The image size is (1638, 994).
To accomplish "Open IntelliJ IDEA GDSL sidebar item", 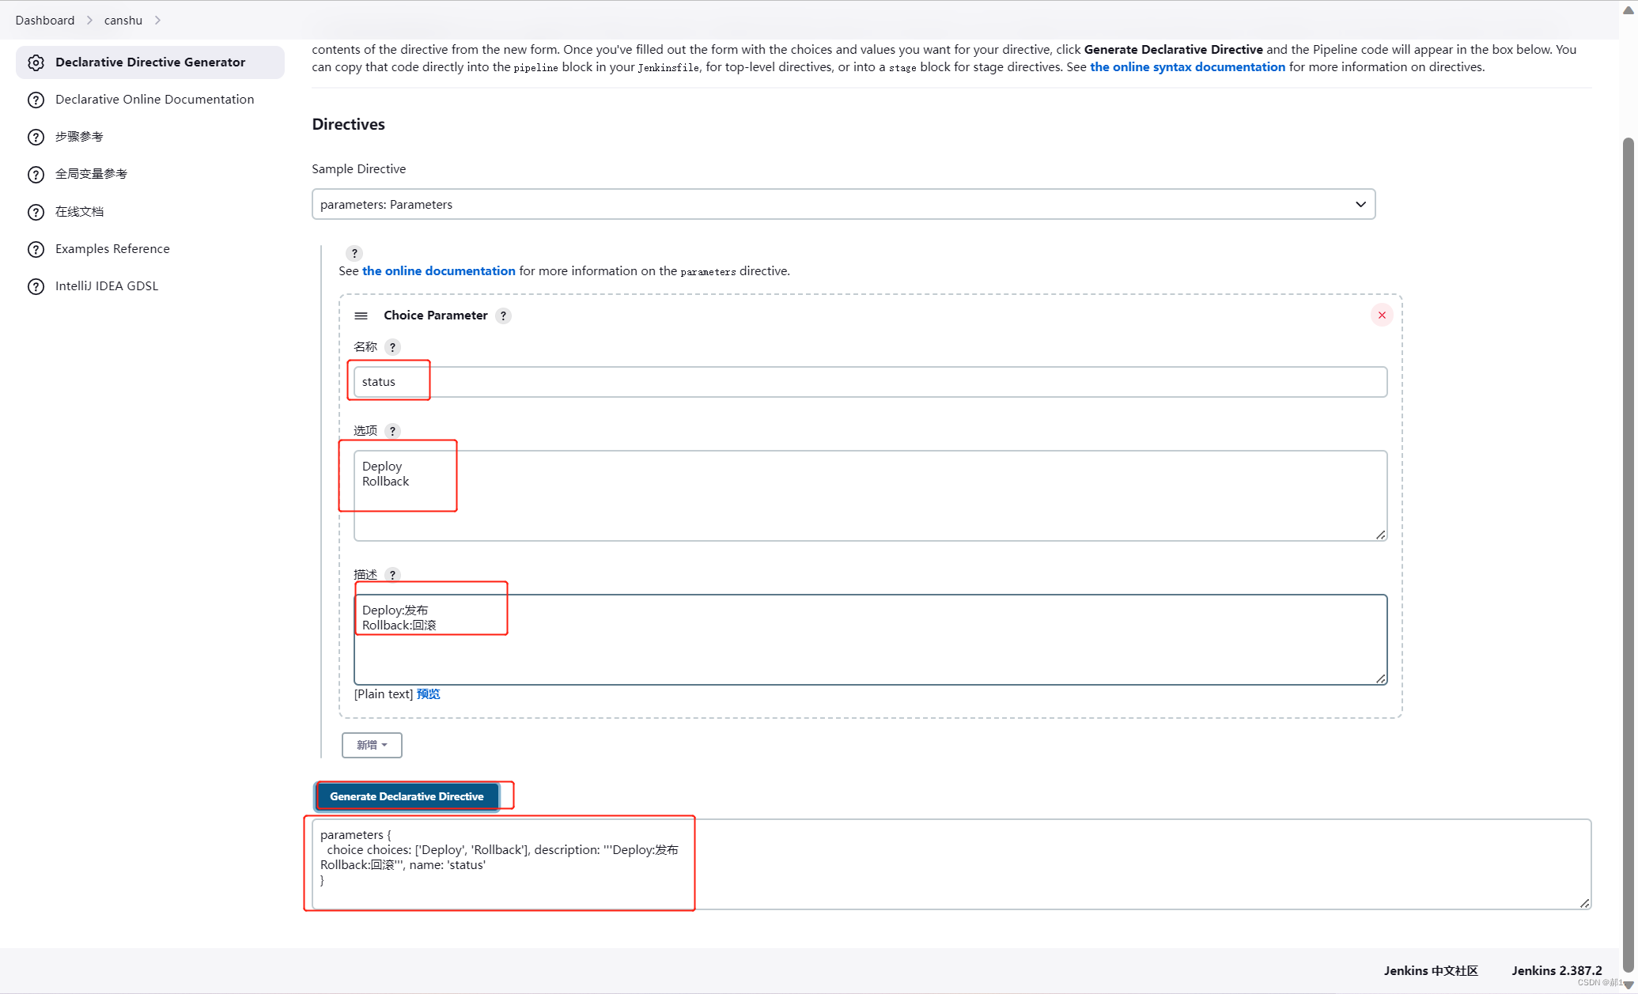I will (107, 285).
